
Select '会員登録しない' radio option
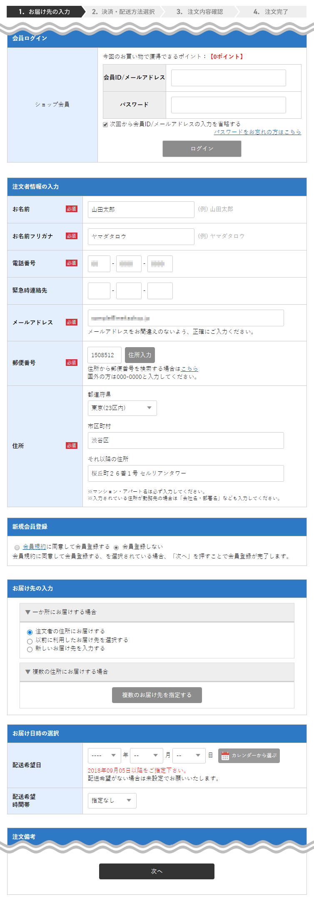116,547
